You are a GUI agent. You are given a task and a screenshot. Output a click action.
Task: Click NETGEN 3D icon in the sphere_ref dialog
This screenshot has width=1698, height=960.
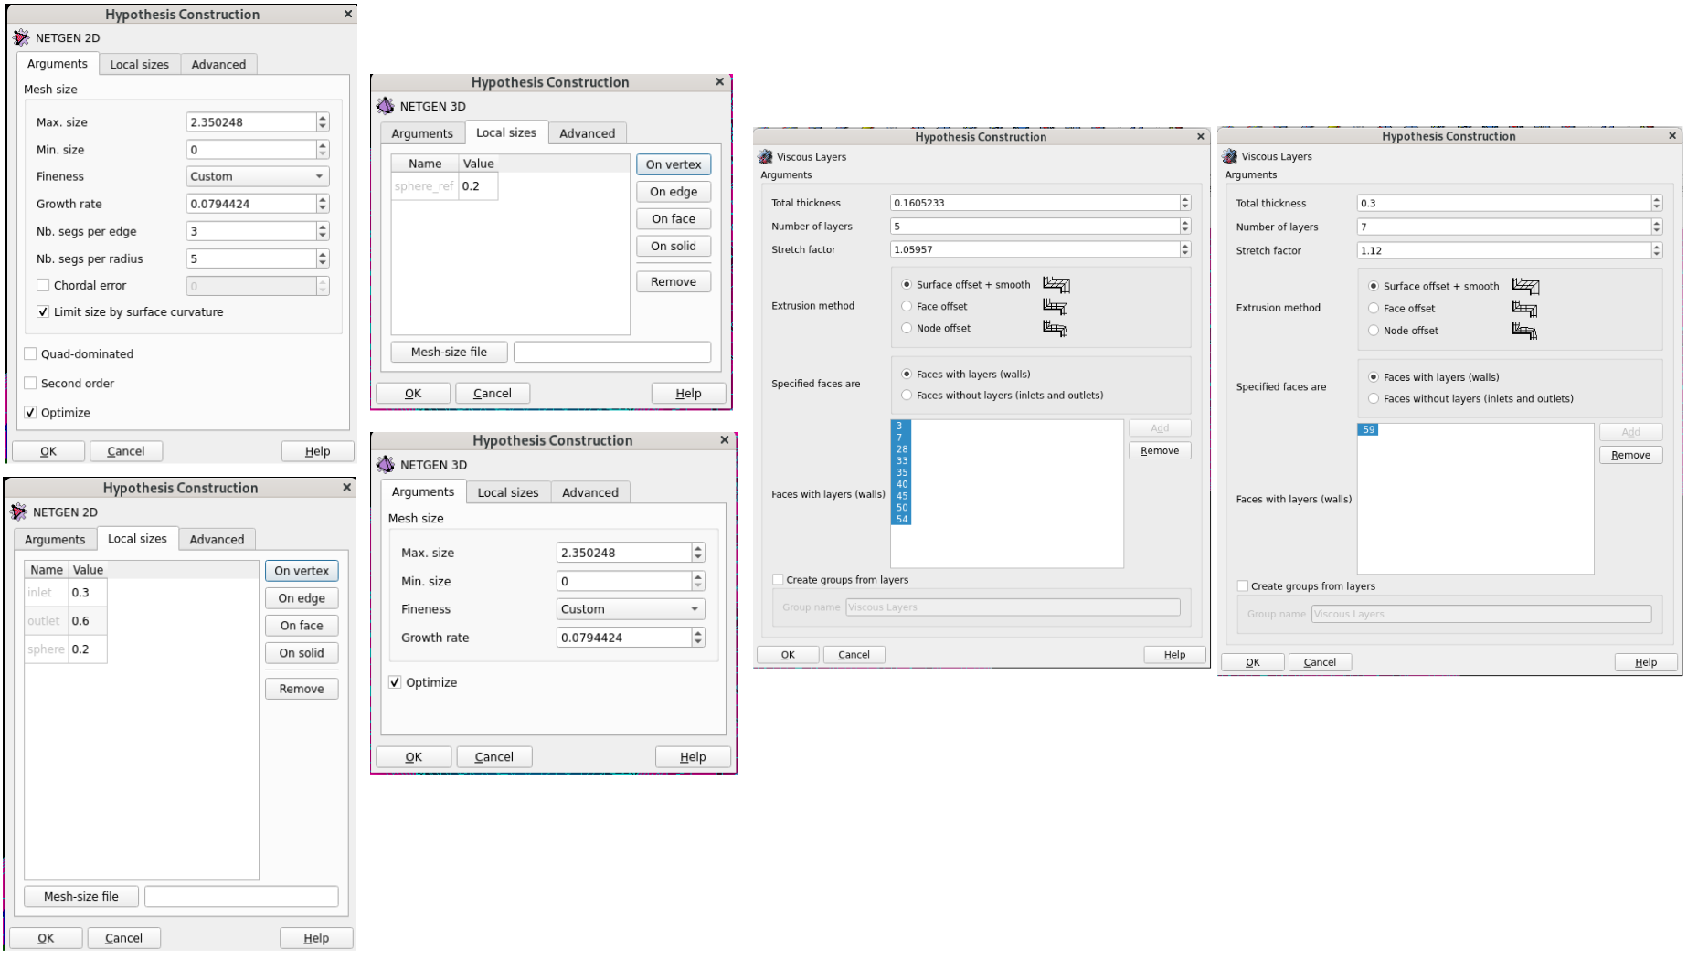coord(386,106)
